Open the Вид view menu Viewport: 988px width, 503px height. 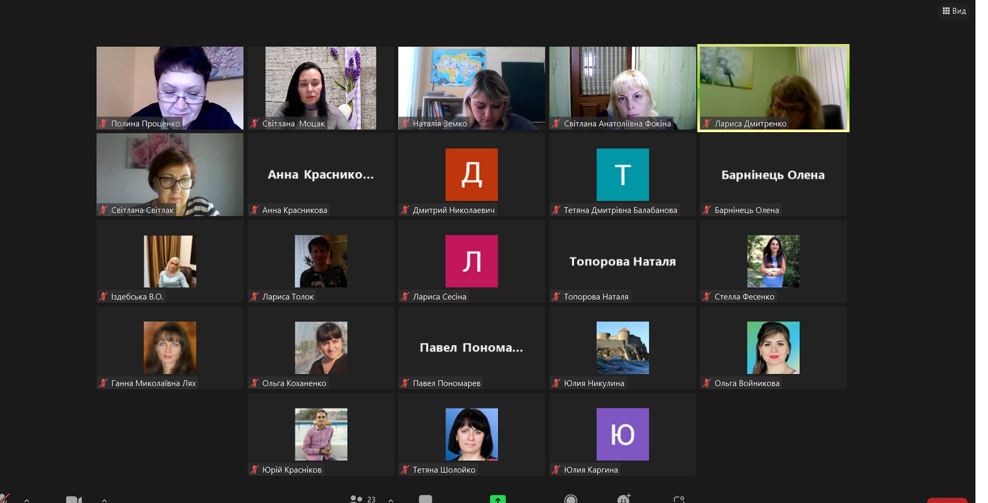pos(954,11)
